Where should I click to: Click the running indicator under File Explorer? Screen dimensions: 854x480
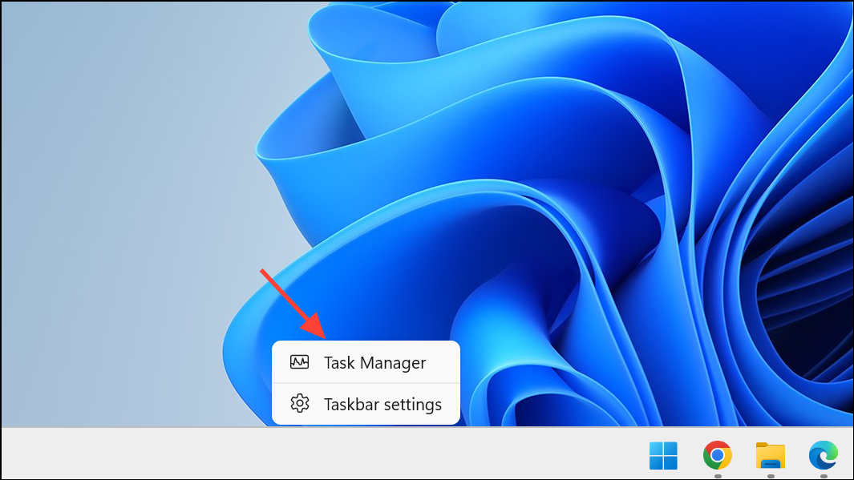(769, 474)
